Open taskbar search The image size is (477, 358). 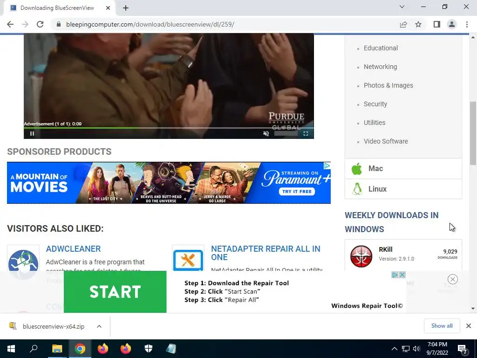pyautogui.click(x=34, y=349)
